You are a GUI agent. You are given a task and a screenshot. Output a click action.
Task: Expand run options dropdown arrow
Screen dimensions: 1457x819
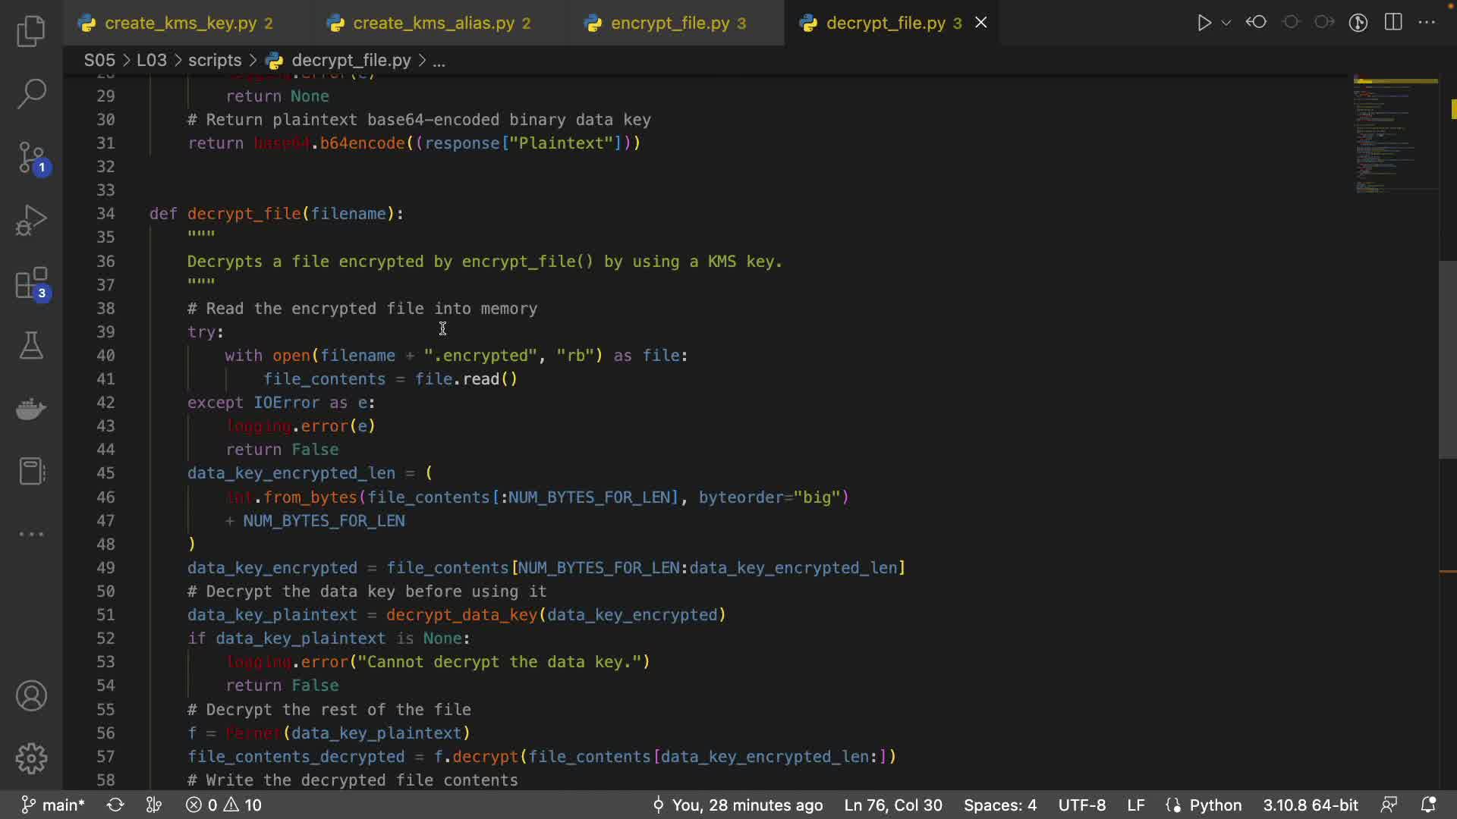pos(1226,23)
